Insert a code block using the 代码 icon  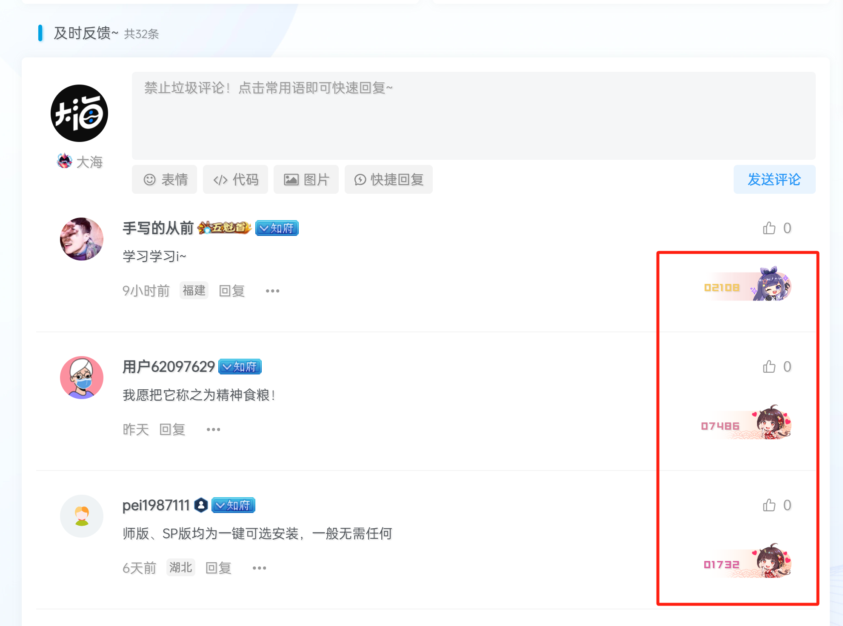pos(235,179)
